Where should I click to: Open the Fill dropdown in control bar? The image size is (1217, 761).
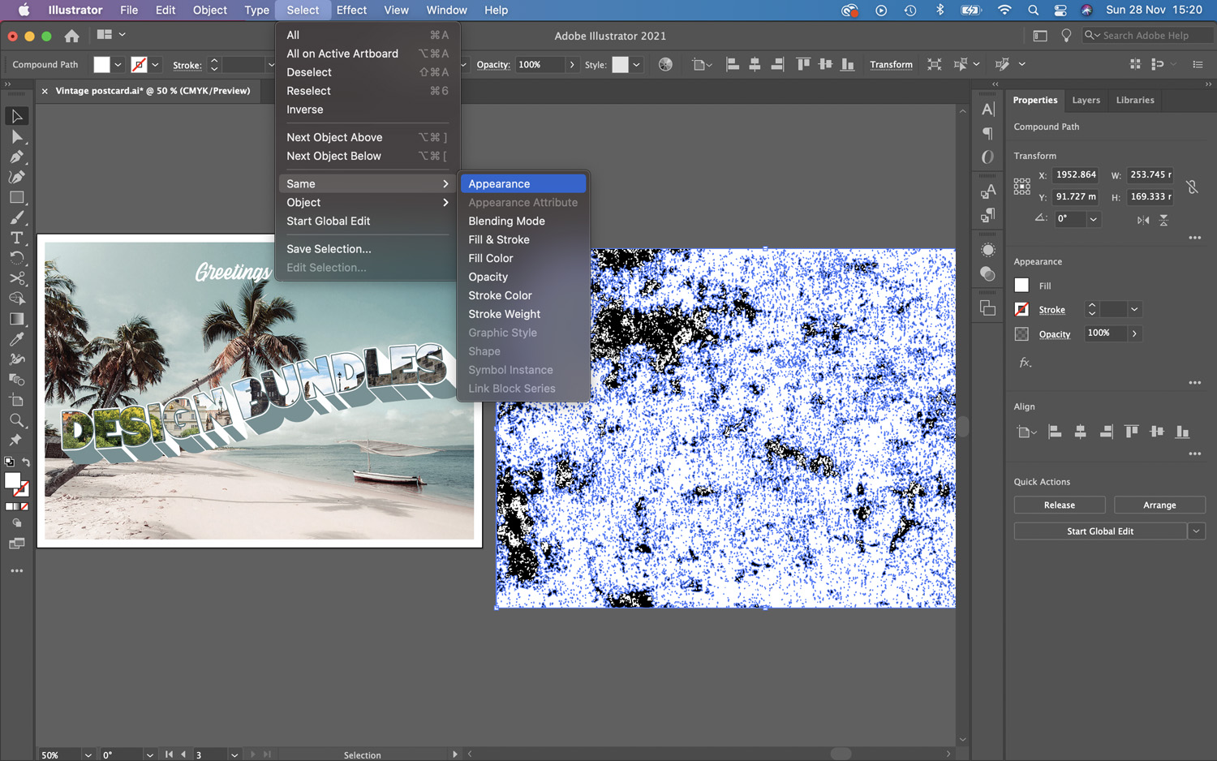[118, 65]
